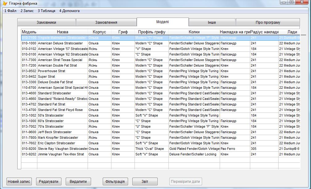Switch to the Замовлення tab

pyautogui.click(x=106, y=23)
